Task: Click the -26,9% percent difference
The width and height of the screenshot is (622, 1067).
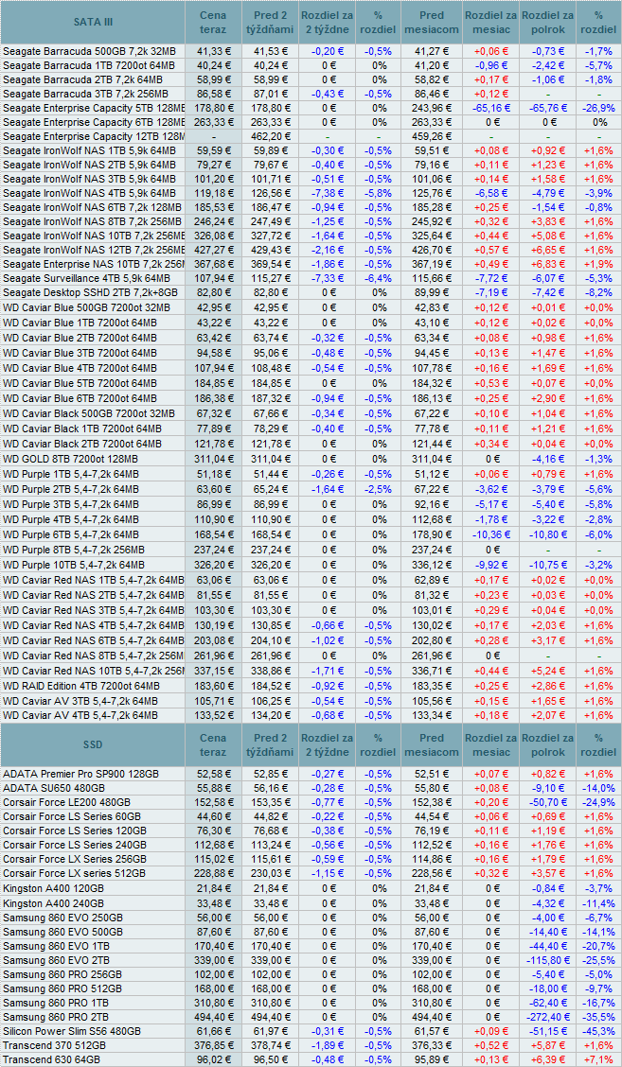Action: click(x=599, y=108)
